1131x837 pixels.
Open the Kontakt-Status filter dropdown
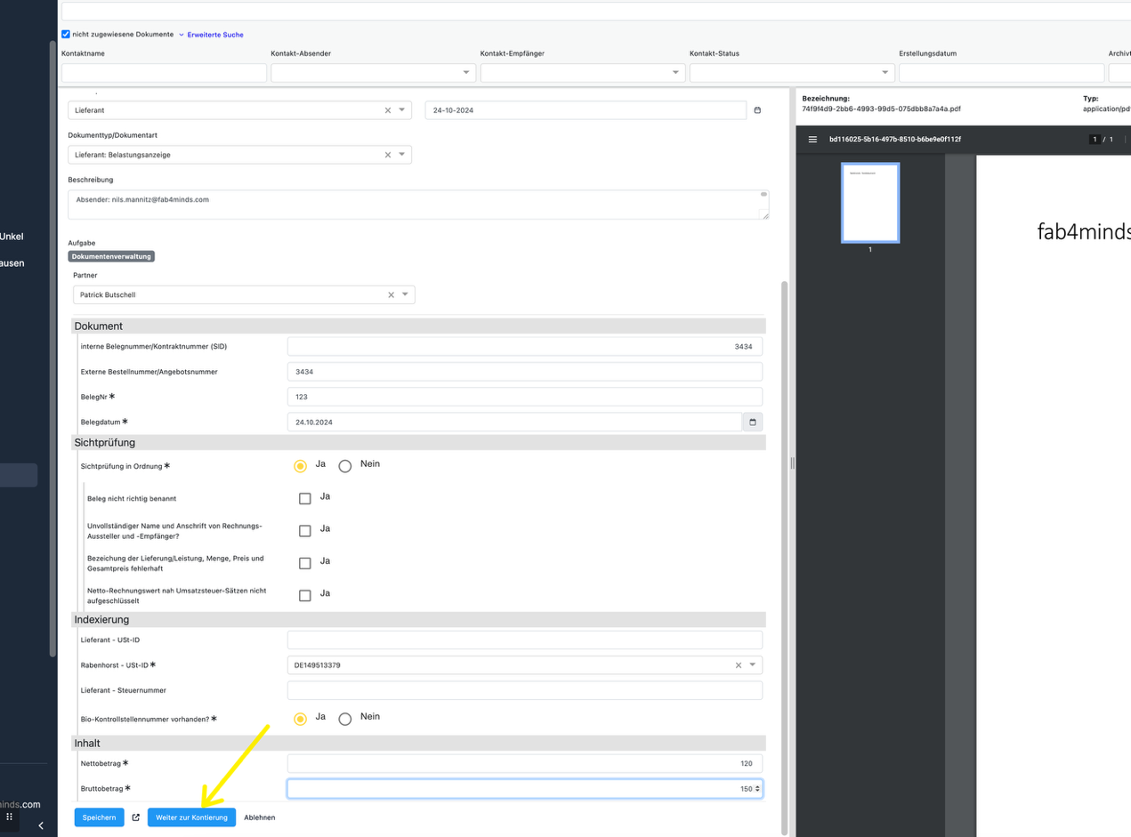pos(885,73)
